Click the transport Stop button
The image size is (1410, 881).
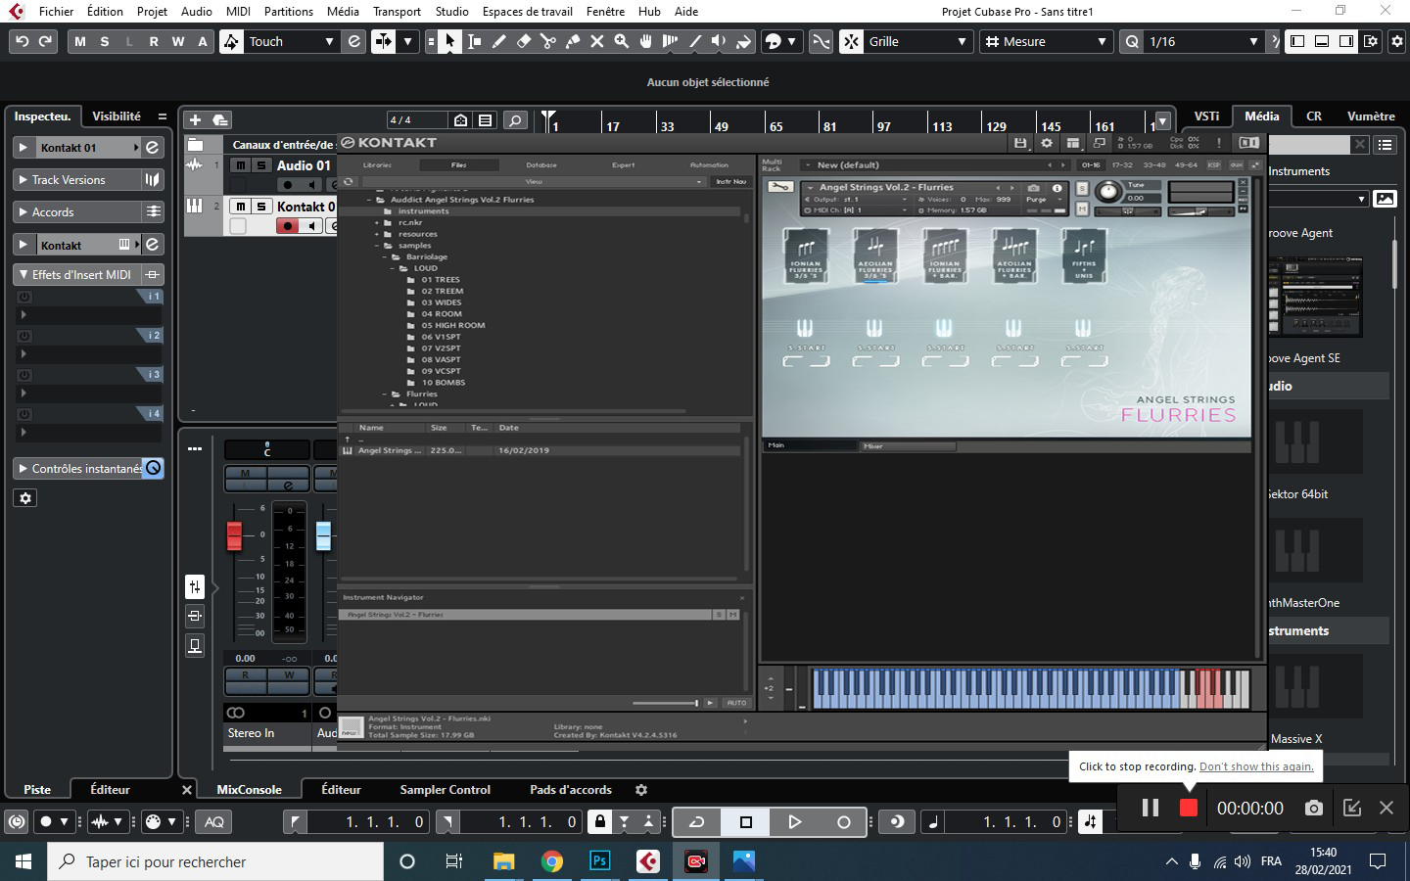coord(746,822)
